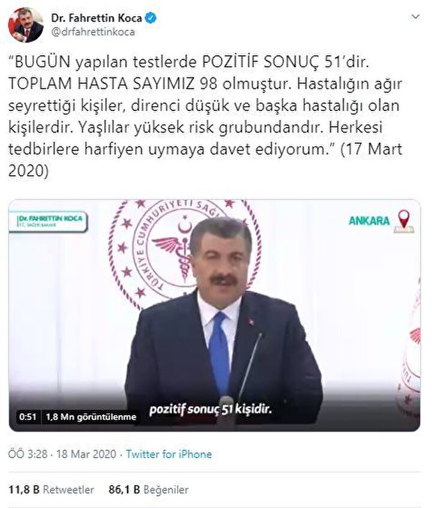This screenshot has width=432, height=508.
Task: Click the Dr. Fahrettin Koca name banner in video
Action: (48, 221)
